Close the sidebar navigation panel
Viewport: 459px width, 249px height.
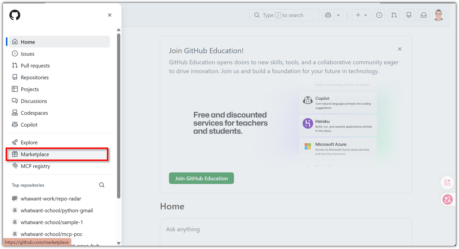(x=110, y=15)
